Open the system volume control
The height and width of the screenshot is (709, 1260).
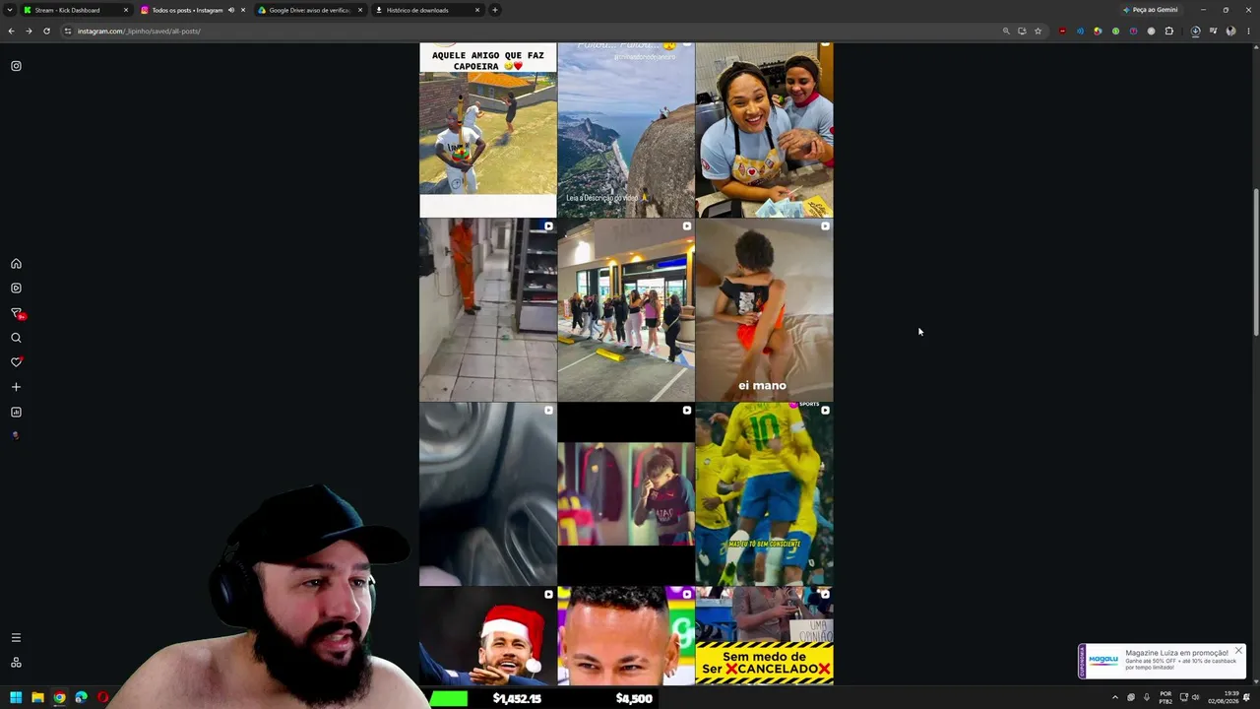(1196, 697)
